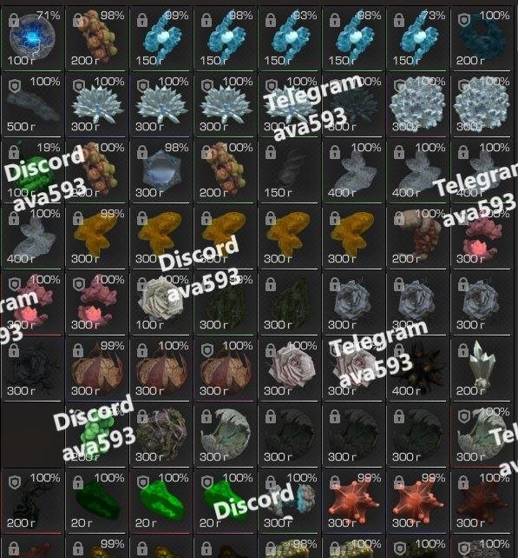Select the smoky 150 г artifact without percentage
The image size is (518, 558).
pyautogui.click(x=289, y=171)
